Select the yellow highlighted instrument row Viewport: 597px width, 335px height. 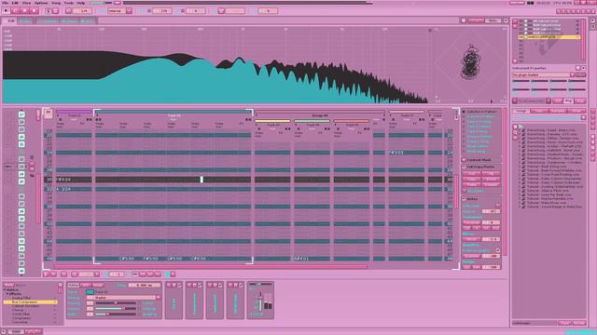pyautogui.click(x=548, y=37)
